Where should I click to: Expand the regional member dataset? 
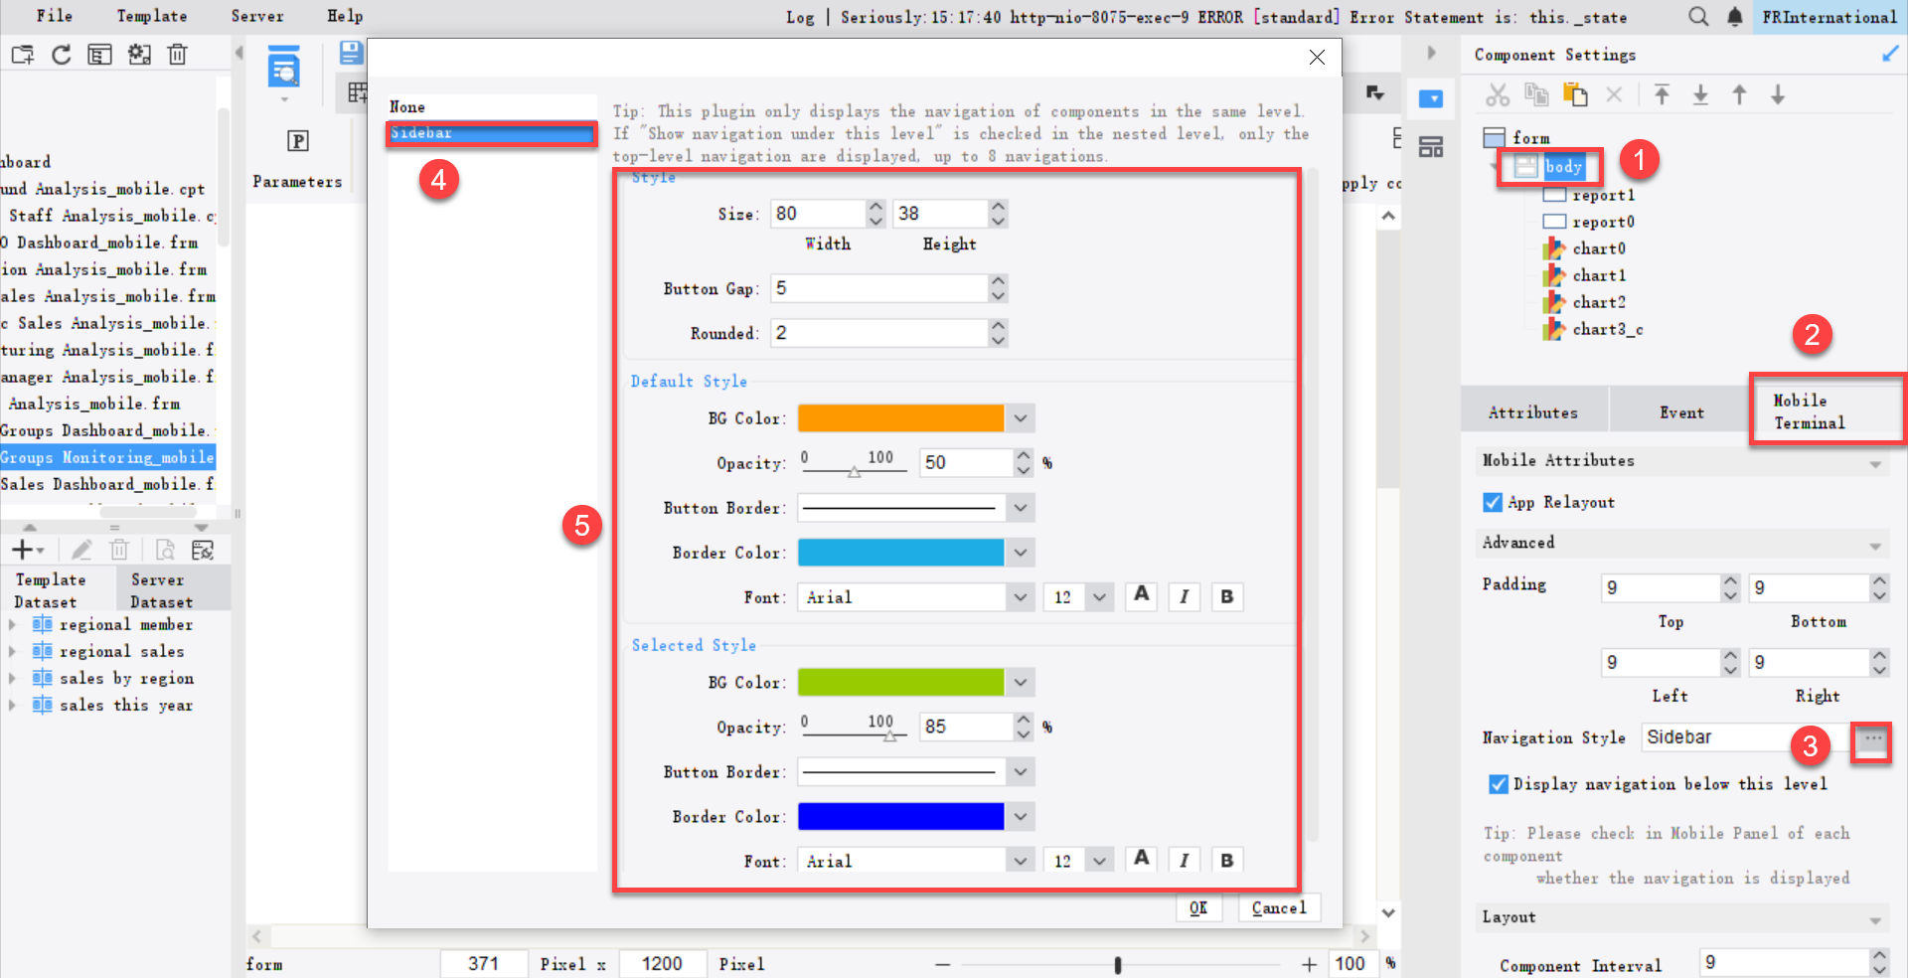pyautogui.click(x=12, y=624)
